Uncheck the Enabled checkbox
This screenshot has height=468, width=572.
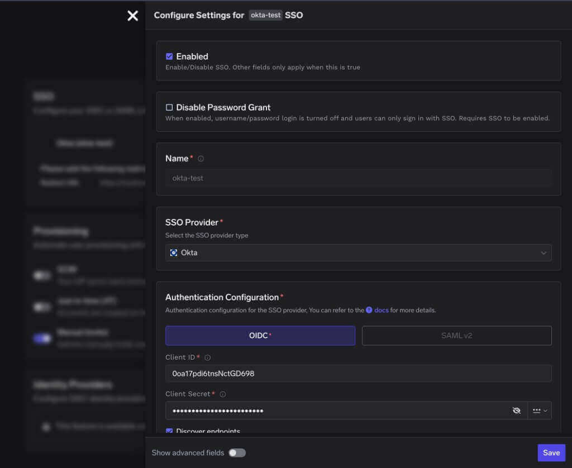(x=169, y=56)
